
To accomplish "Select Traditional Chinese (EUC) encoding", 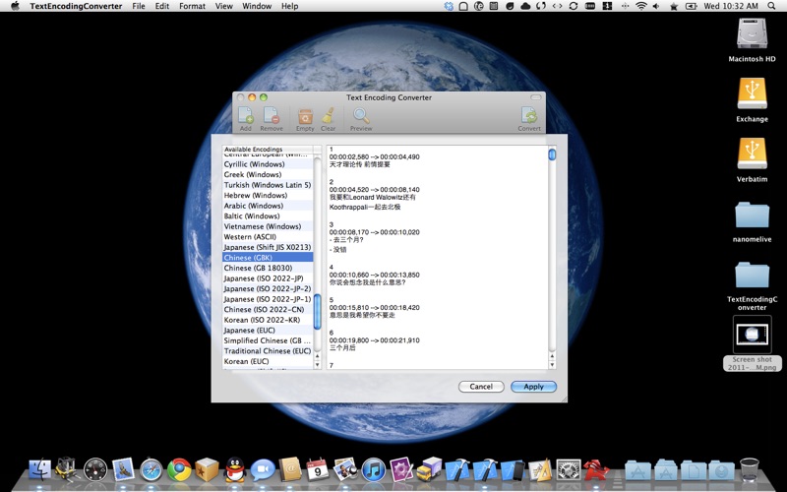I will [x=268, y=351].
